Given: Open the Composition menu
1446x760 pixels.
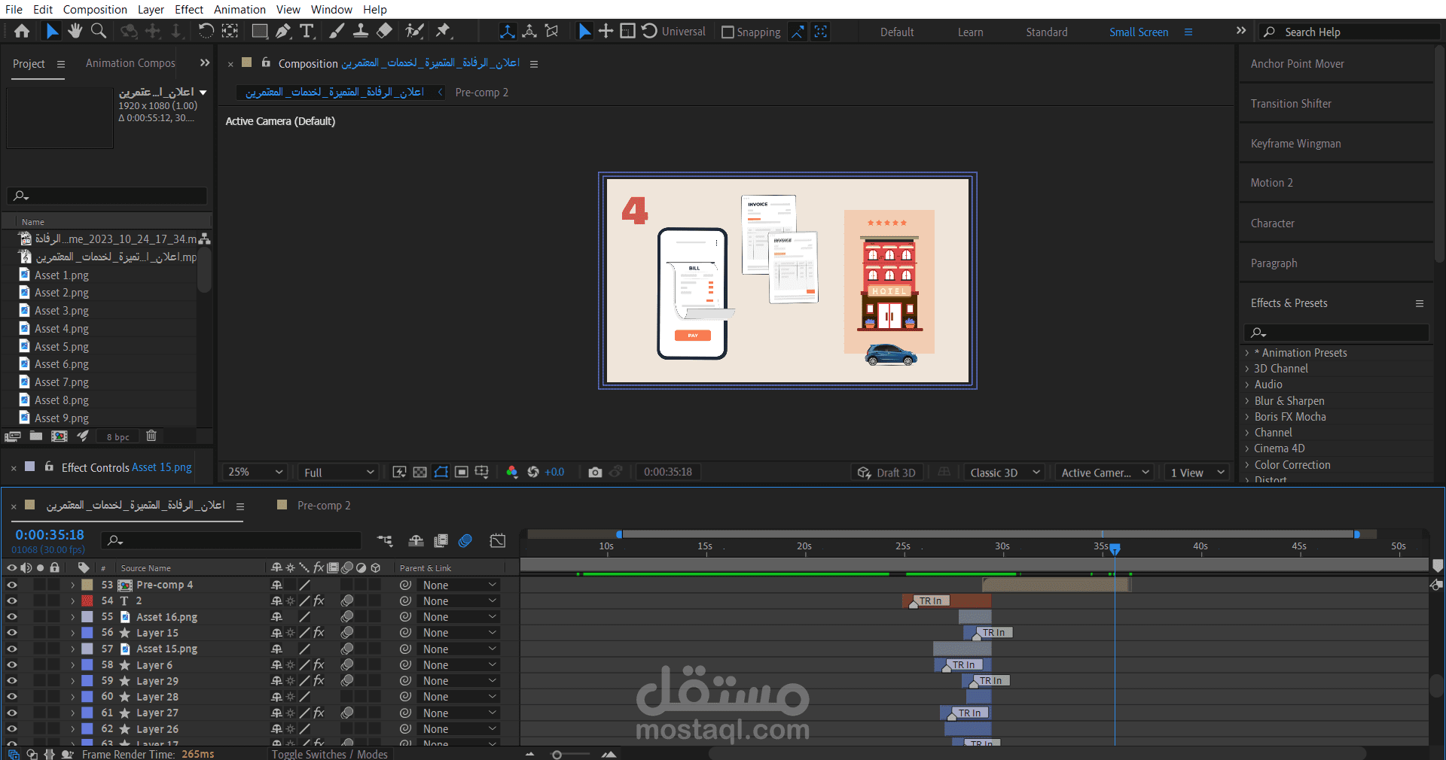Looking at the screenshot, I should click(95, 9).
